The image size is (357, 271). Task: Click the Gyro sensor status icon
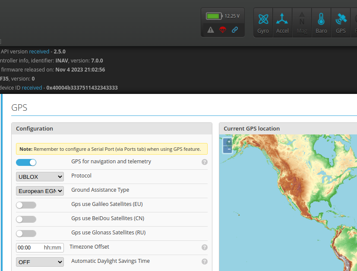pyautogui.click(x=263, y=22)
